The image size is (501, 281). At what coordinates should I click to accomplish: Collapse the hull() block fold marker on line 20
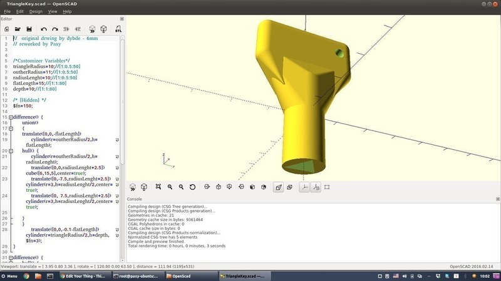click(10, 150)
